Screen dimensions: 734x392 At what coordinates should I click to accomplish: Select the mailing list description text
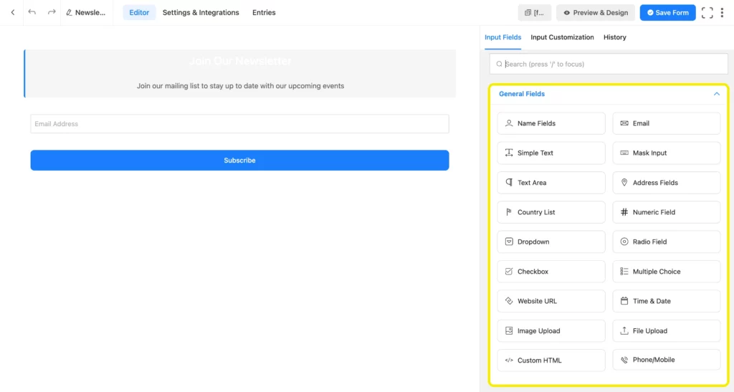[240, 86]
